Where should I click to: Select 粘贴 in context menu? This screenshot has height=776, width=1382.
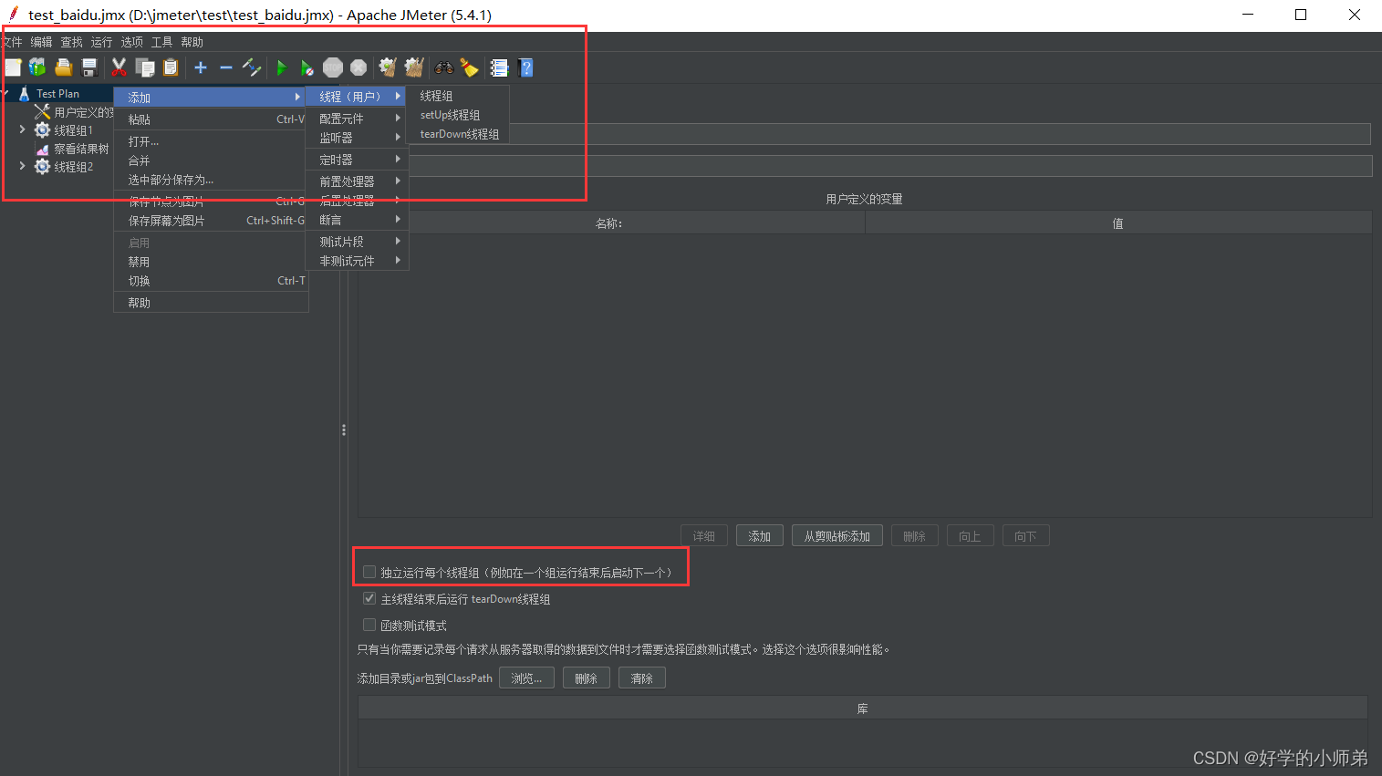tap(211, 119)
